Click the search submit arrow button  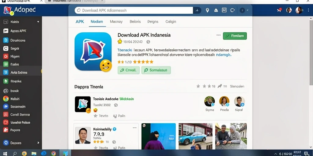click(x=197, y=10)
